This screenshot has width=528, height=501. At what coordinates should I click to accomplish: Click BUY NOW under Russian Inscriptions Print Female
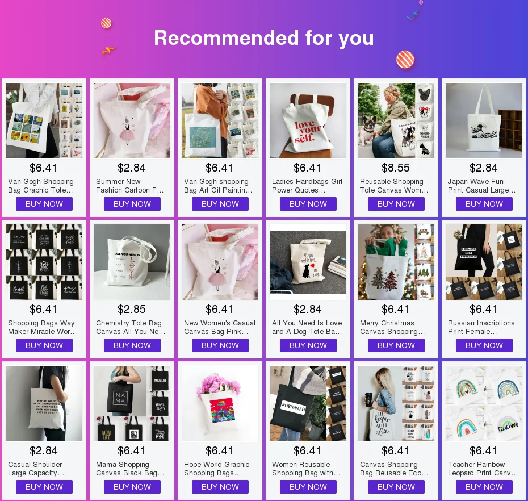click(484, 346)
